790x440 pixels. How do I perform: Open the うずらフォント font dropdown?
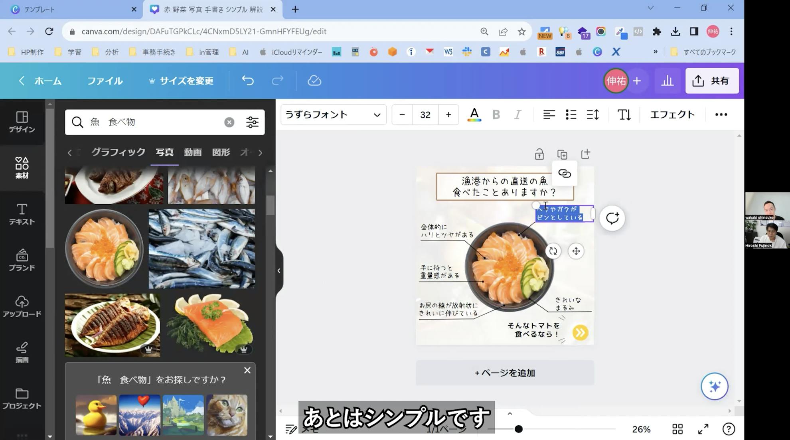(334, 115)
